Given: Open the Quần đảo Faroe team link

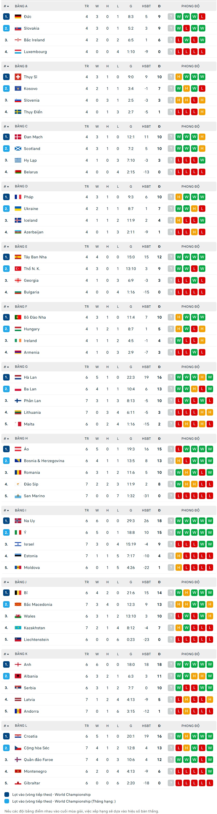Looking at the screenshot, I should pyautogui.click(x=38, y=760).
